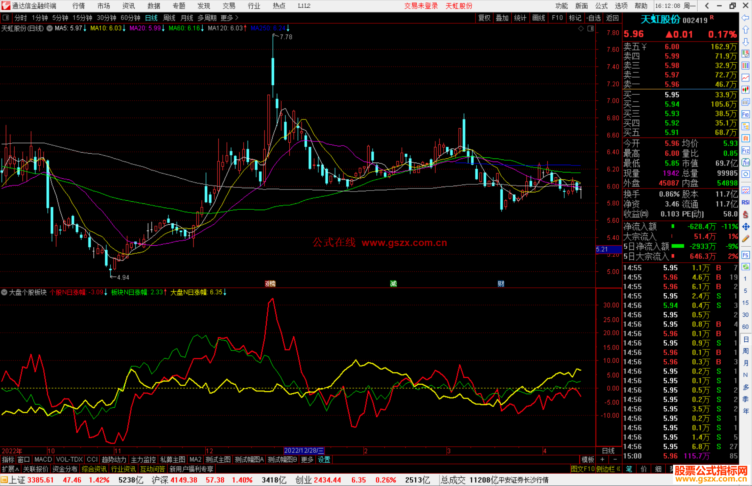752x486 pixels.
Task: Select the pencil drawing tool icon
Action: pyautogui.click(x=745, y=239)
